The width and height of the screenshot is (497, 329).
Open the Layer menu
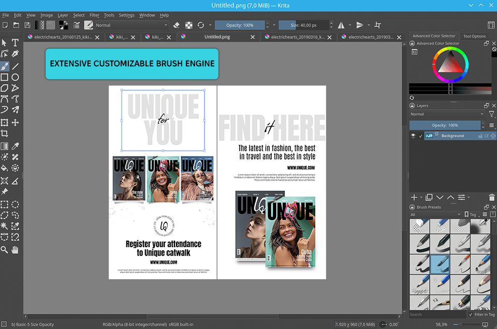[x=63, y=15]
